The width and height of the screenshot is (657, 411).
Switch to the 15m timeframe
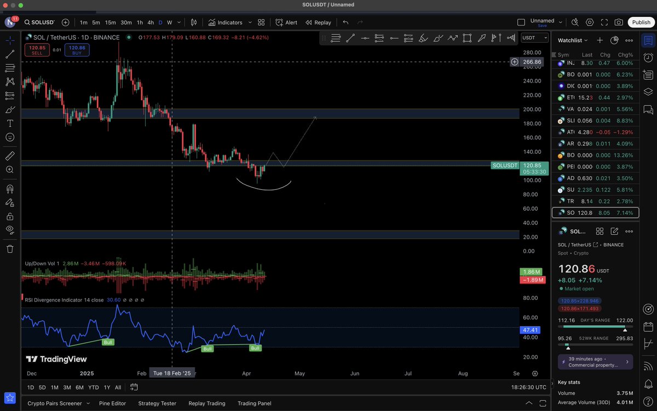[111, 22]
